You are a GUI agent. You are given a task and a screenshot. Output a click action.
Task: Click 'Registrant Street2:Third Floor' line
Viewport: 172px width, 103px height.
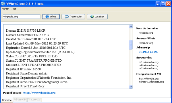25,86
